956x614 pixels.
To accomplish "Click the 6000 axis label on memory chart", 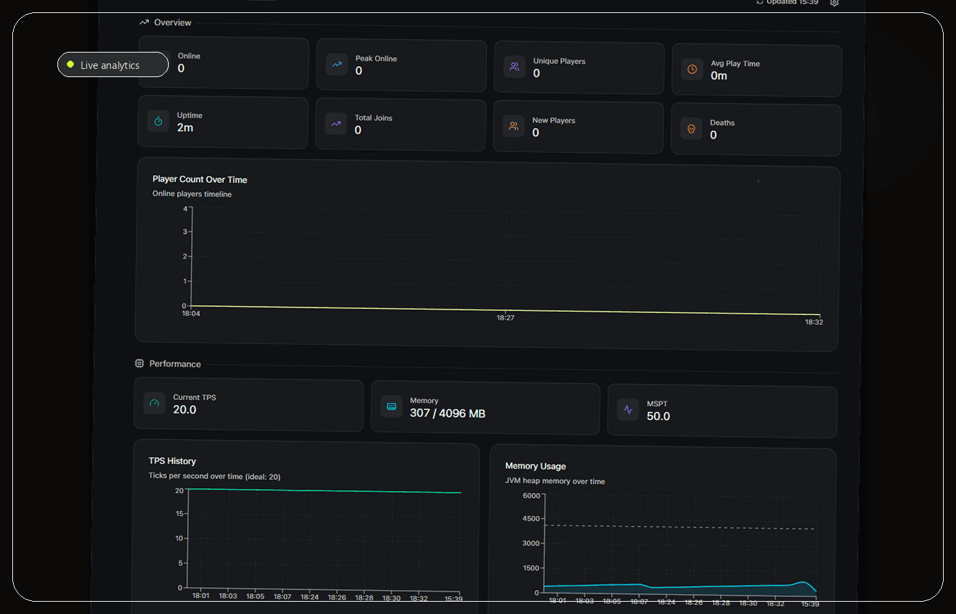I will point(531,495).
